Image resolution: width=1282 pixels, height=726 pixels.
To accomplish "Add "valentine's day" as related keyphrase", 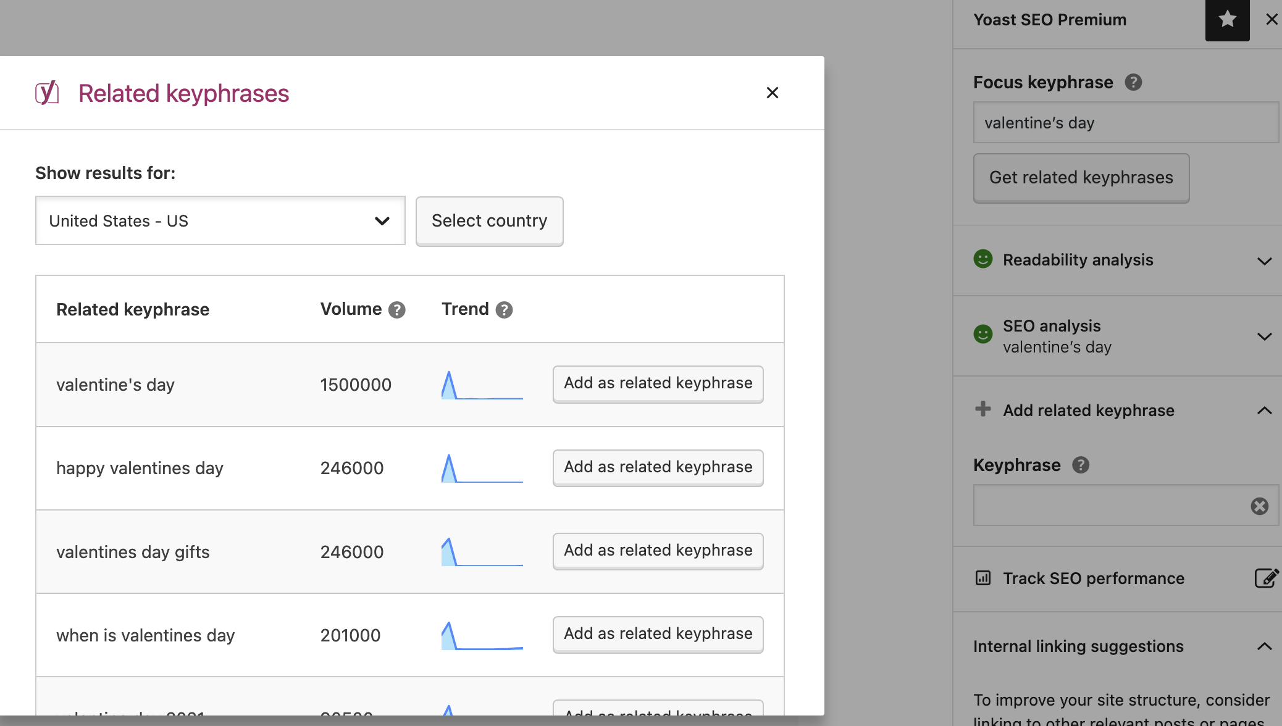I will [658, 383].
